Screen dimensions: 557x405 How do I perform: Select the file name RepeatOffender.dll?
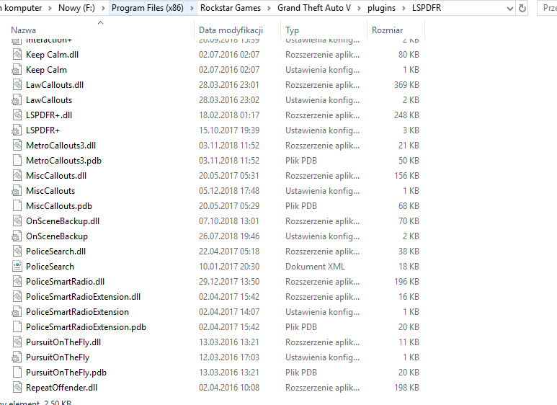(x=61, y=388)
